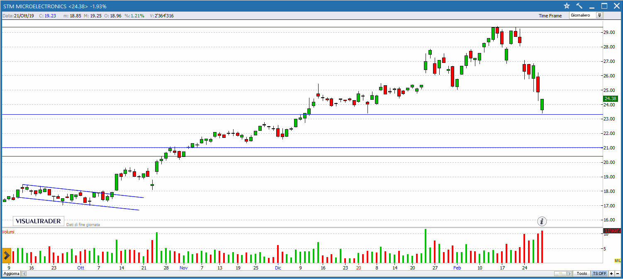623x279 pixels.
Task: Maximize the chart window
Action: pos(604,6)
